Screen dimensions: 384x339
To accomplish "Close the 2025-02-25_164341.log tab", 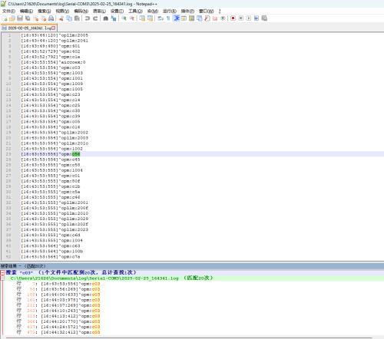I will click(54, 28).
